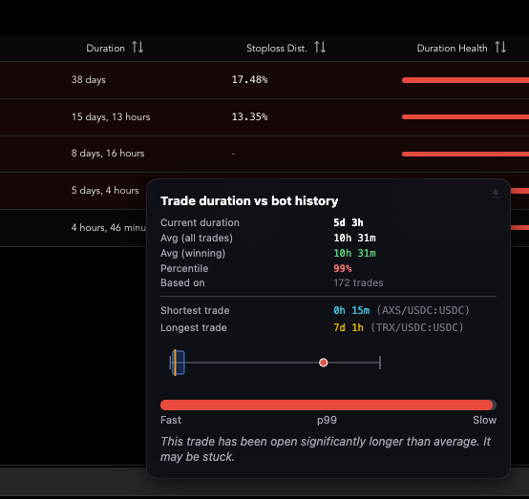Click the Slow label under the bar
The width and height of the screenshot is (529, 499).
coord(484,420)
